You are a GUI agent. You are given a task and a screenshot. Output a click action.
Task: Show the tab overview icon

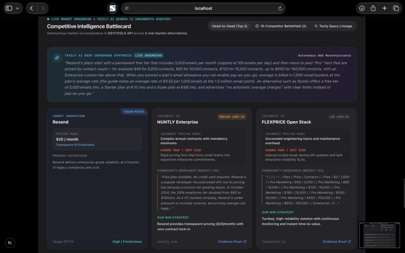395,8
